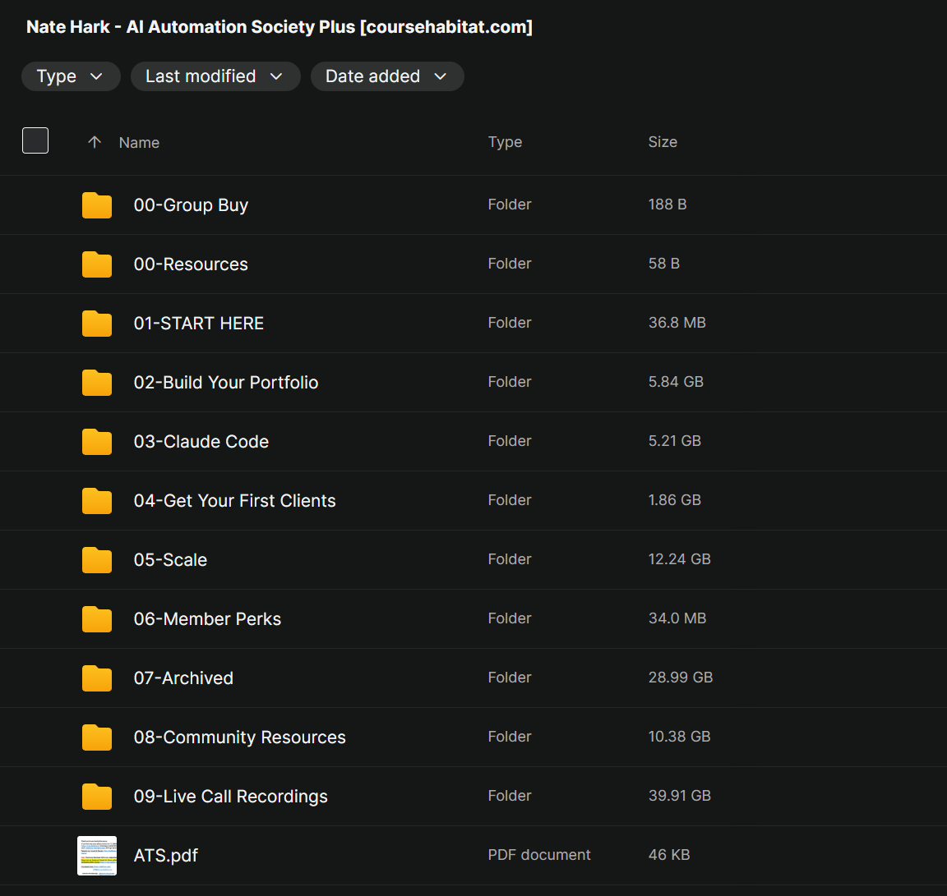Click the PDF document type label
The height and width of the screenshot is (896, 947).
(x=539, y=855)
